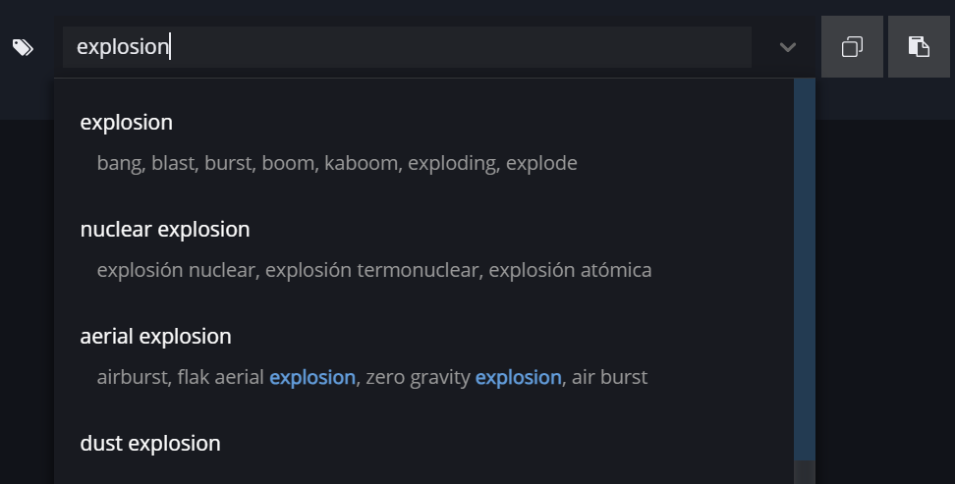Click the "explosión atómica" synonym text
This screenshot has height=484, width=955.
[x=570, y=270]
